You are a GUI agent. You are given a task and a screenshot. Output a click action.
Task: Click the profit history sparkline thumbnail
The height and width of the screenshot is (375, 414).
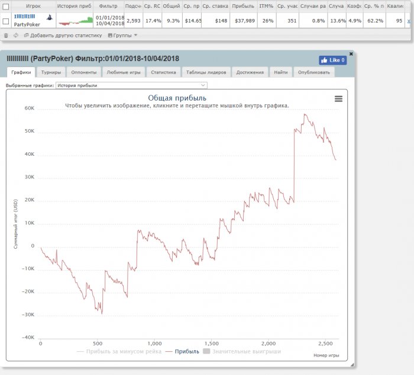coord(74,21)
